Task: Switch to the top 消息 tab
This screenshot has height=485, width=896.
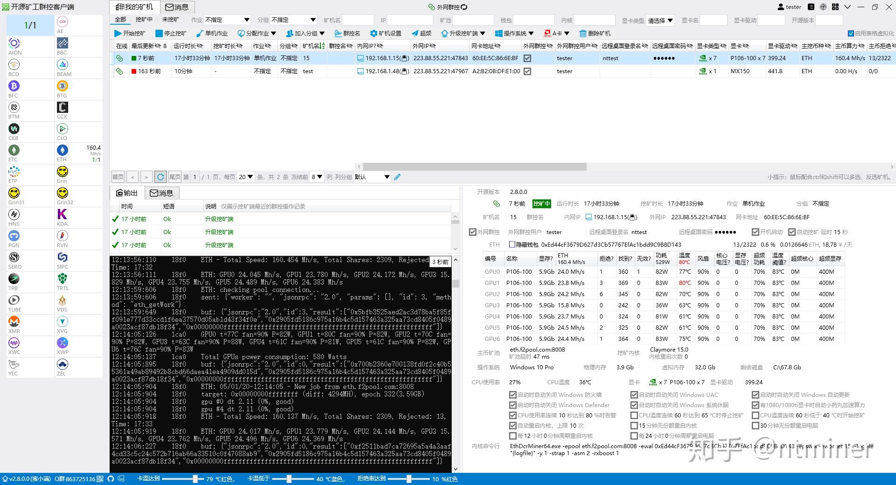Action: 177,7
